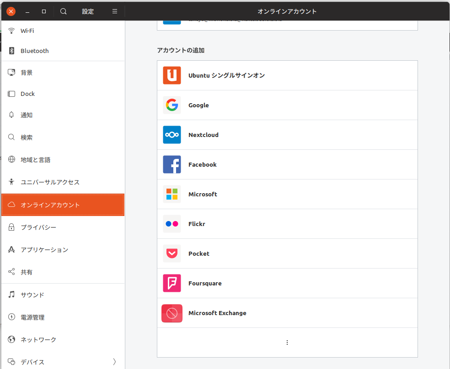Open プライバシー settings panel

(x=63, y=227)
